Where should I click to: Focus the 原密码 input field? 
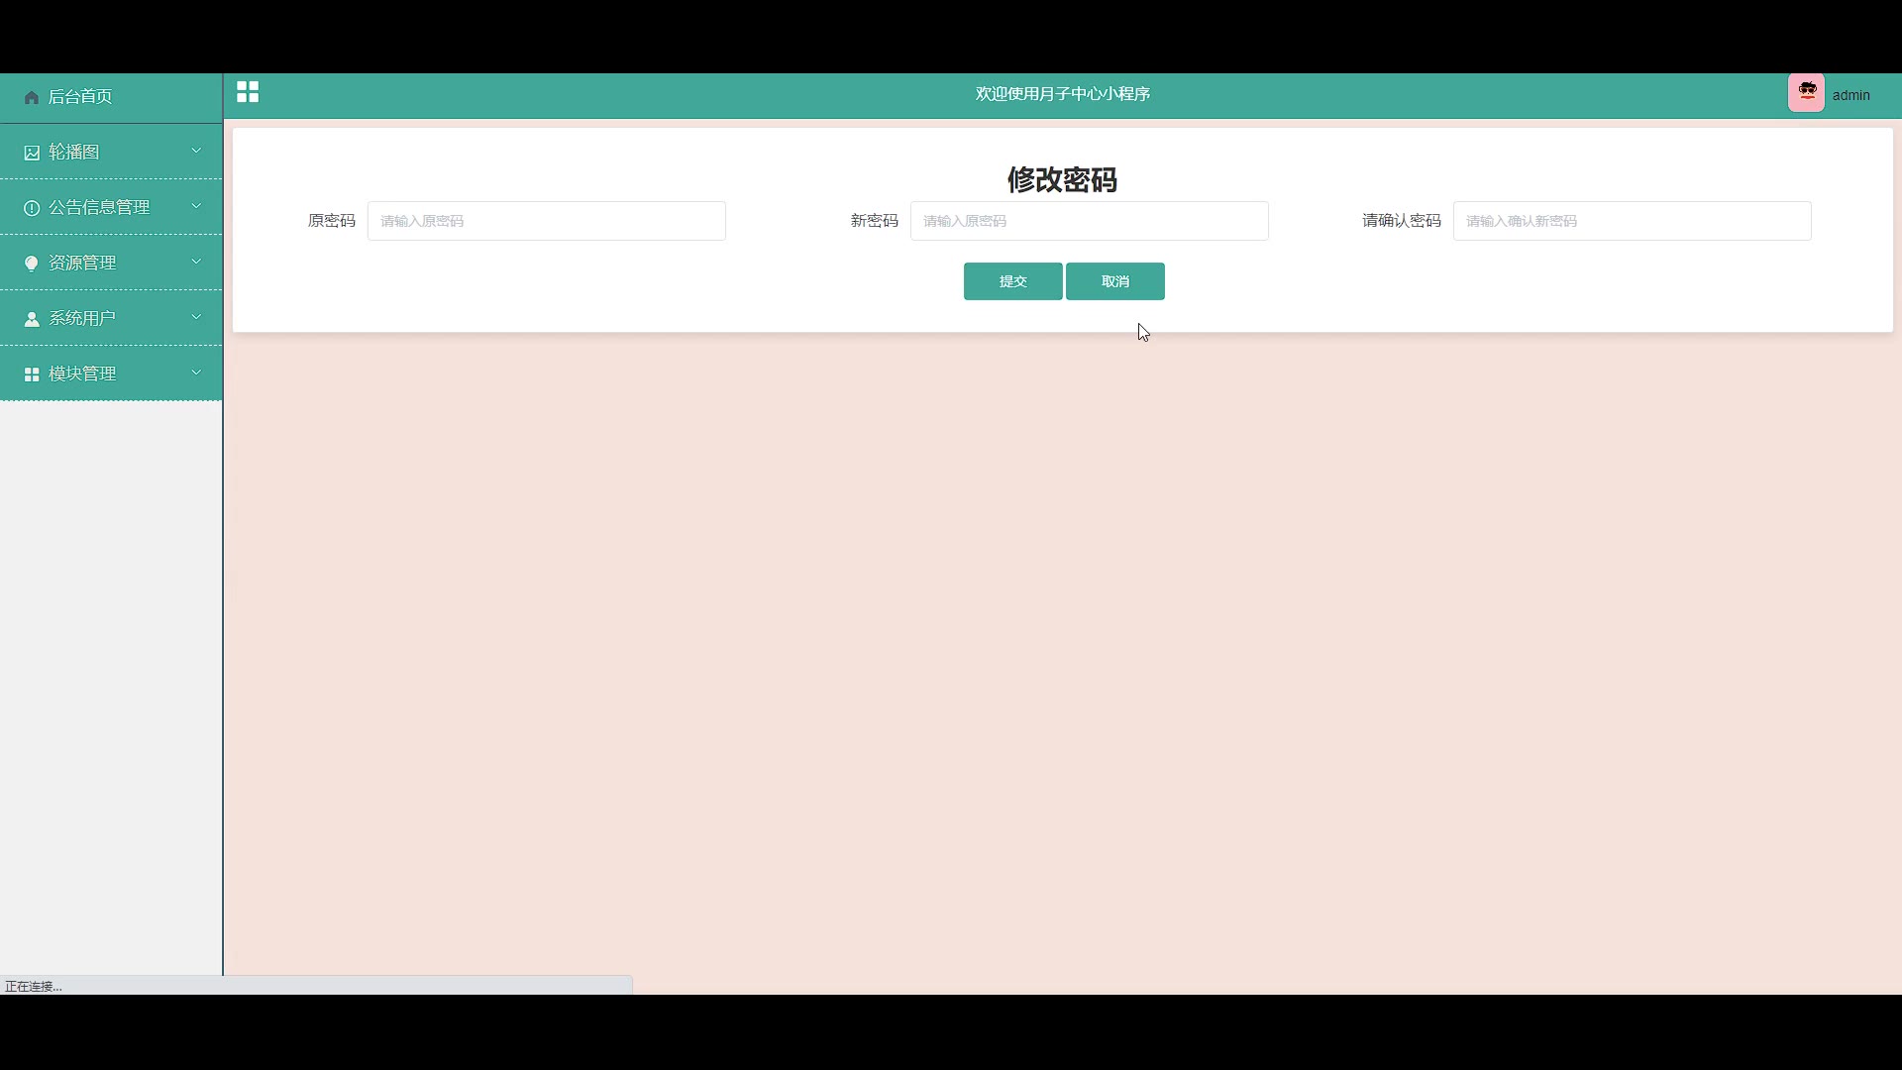click(x=546, y=221)
